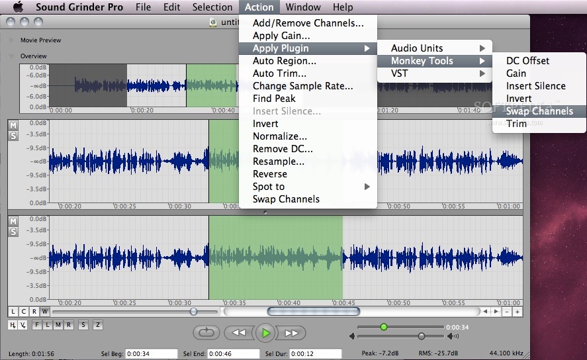
Task: Click the rewind button
Action: (x=239, y=333)
